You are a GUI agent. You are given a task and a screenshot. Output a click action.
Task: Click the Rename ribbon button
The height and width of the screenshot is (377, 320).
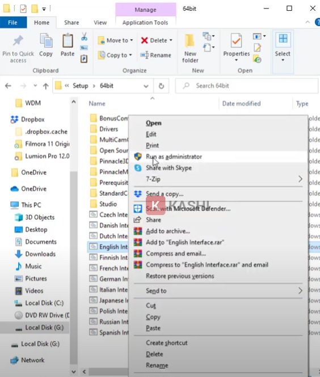[156, 55]
